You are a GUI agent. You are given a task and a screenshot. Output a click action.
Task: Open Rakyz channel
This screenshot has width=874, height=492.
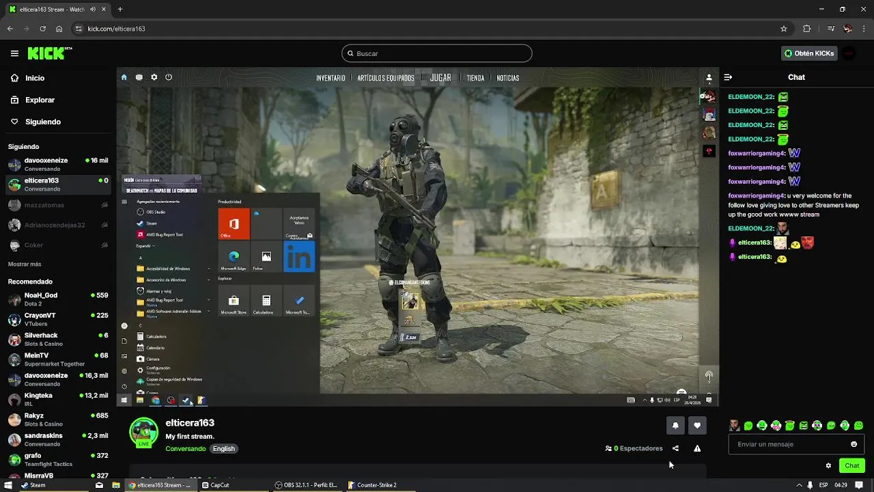pos(58,420)
